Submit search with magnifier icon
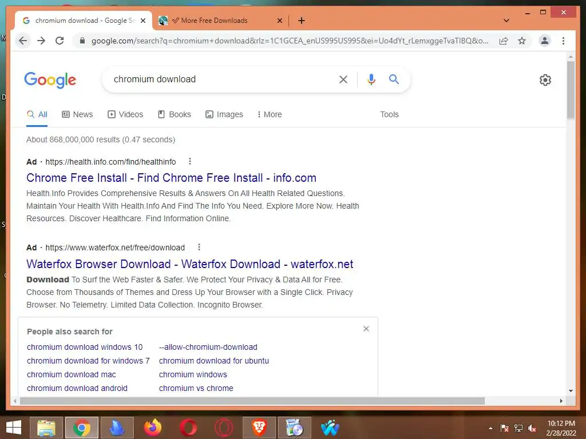Image resolution: width=586 pixels, height=439 pixels. point(394,79)
